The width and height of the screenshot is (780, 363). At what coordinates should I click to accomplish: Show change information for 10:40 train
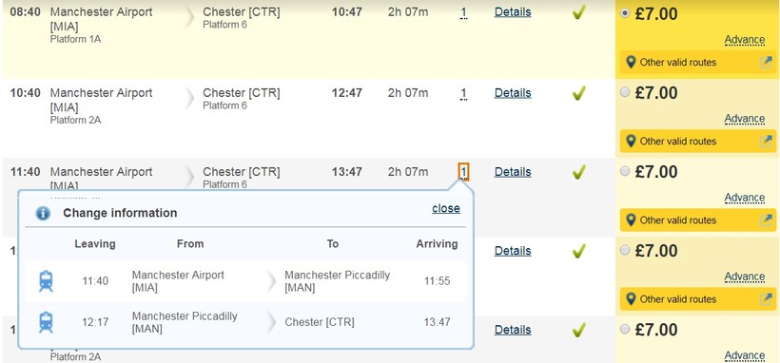(463, 94)
